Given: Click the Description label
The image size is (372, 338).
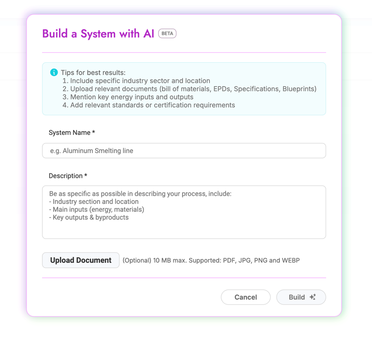Looking at the screenshot, I should [68, 176].
